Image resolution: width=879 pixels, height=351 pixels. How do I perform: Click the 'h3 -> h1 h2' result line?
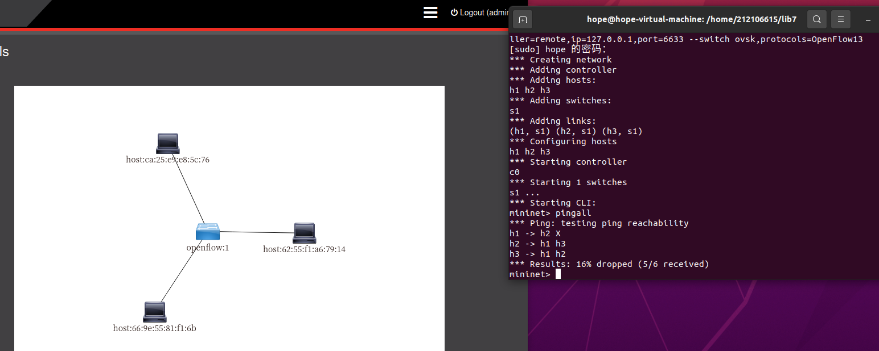pos(537,254)
